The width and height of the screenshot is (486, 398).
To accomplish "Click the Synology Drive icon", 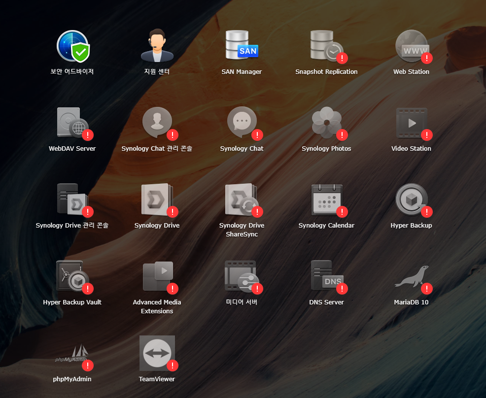I will [x=157, y=200].
